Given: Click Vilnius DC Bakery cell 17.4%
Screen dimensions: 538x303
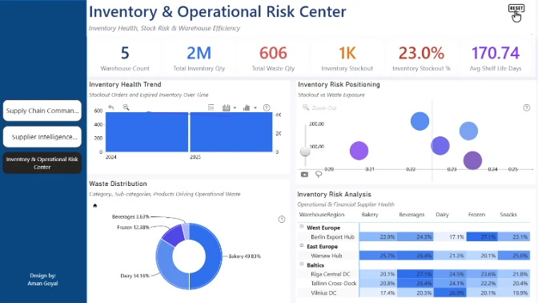Looking at the screenshot, I should tap(378, 293).
